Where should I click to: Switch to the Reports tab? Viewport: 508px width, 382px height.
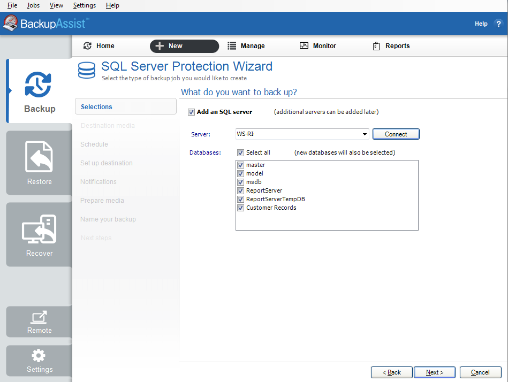tap(391, 46)
